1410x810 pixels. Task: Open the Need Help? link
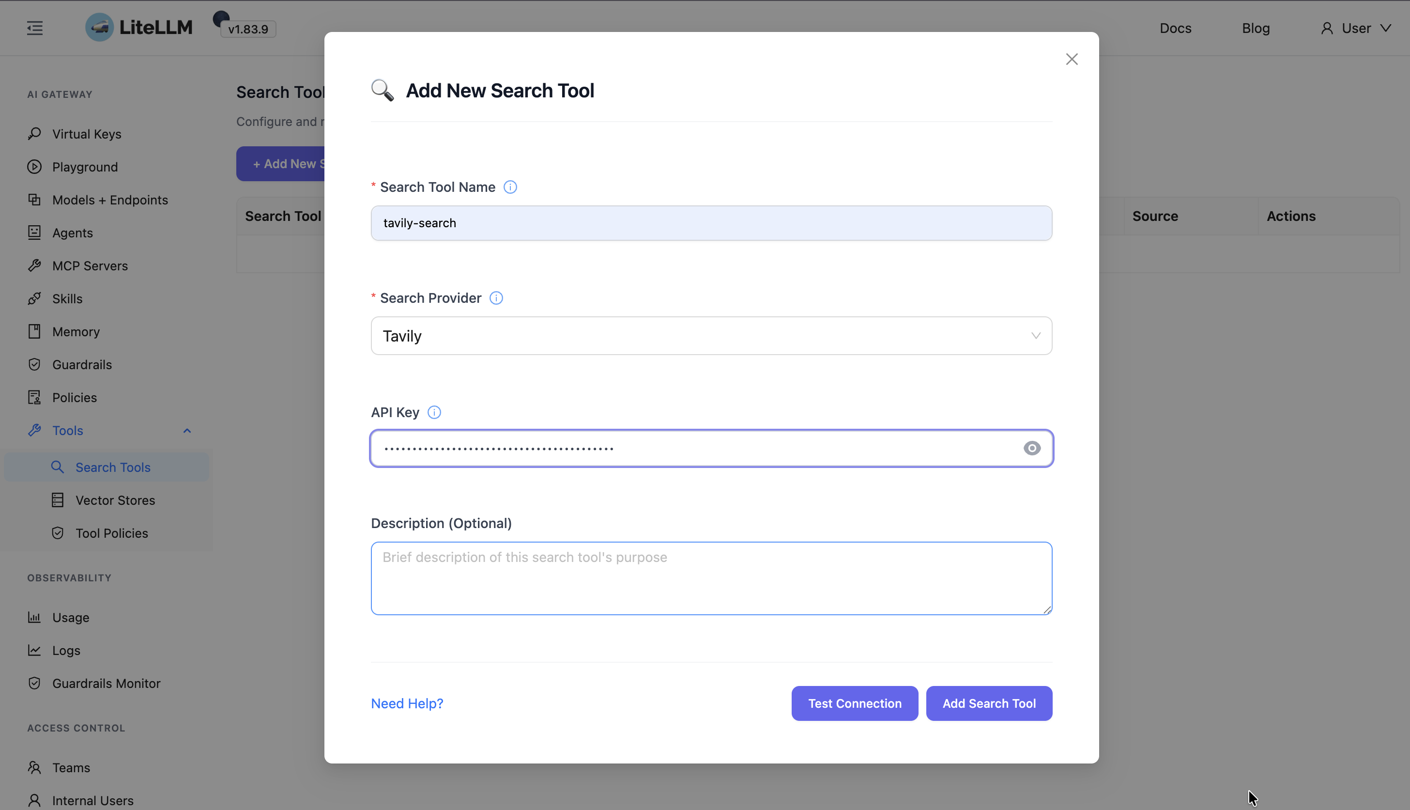[406, 703]
